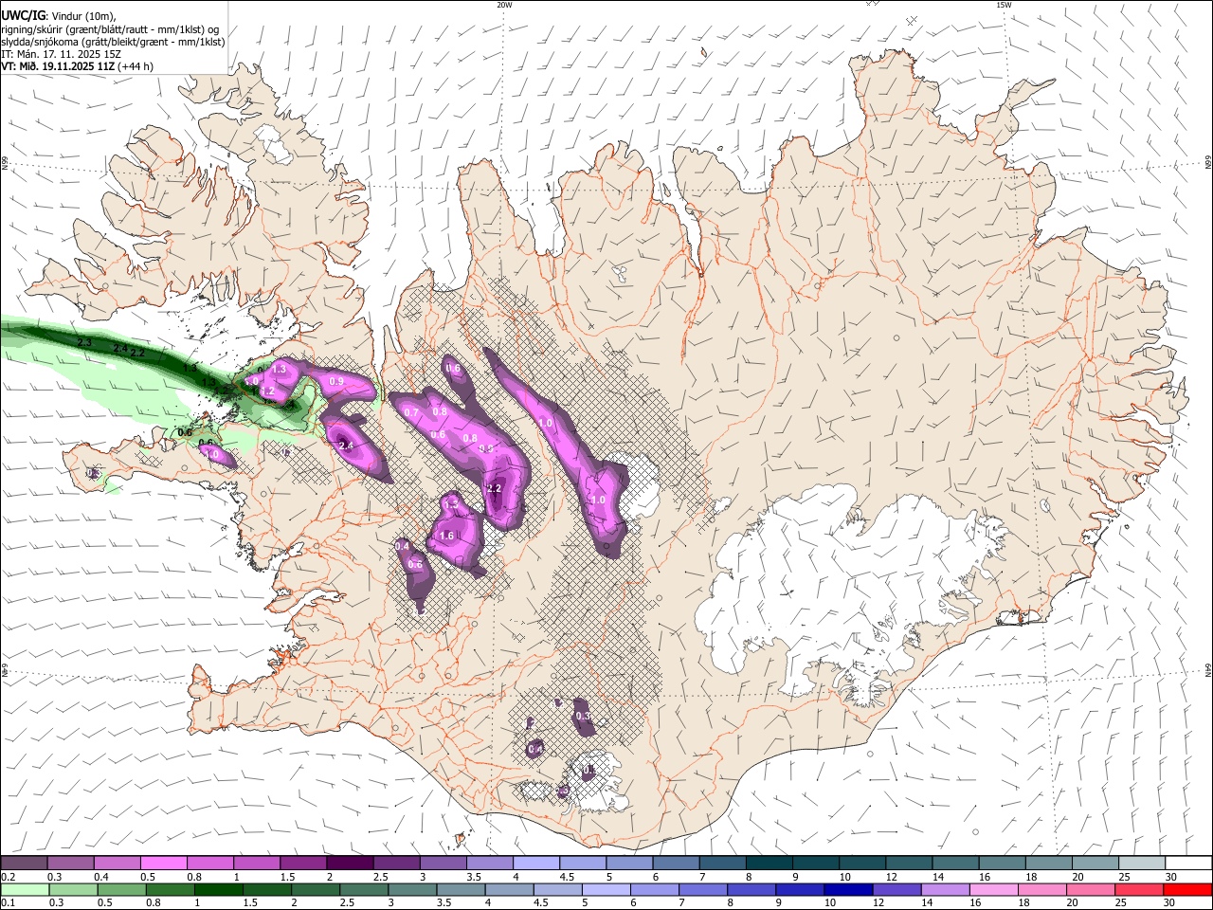The width and height of the screenshot is (1213, 910).
Task: Click the black 2.3 rain value
Action: point(84,342)
